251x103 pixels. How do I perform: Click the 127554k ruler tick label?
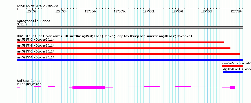coord(91,11)
